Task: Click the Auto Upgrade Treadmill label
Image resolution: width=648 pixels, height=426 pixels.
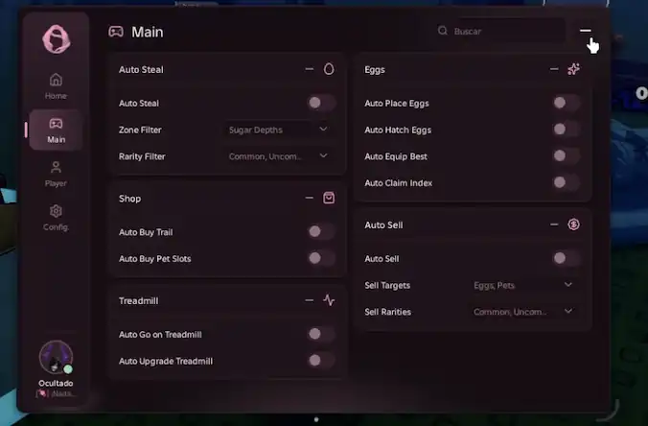Action: tap(166, 361)
